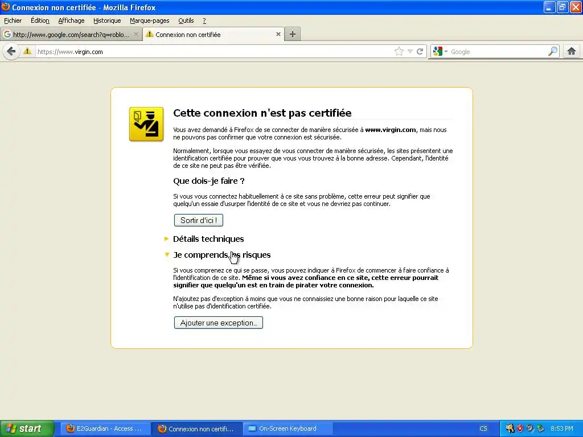Open the search engine selector dropdown
The image size is (583, 437).
tap(440, 51)
